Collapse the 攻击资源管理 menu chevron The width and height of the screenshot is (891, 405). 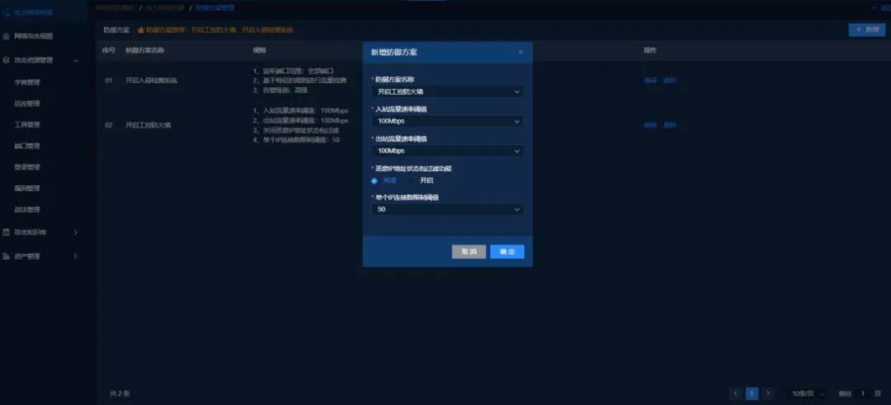[x=76, y=60]
